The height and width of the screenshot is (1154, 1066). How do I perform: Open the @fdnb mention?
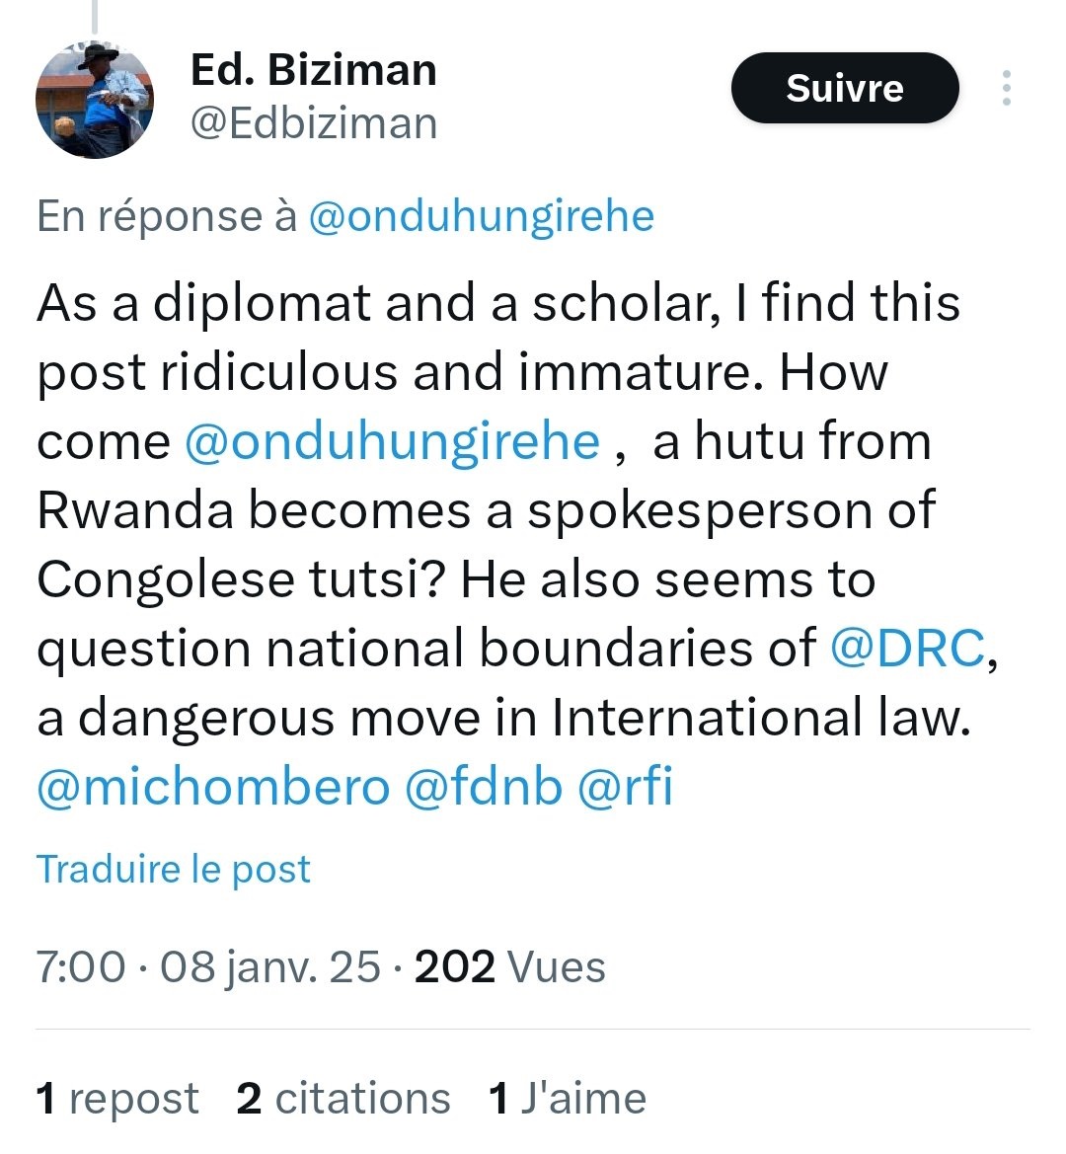click(x=484, y=787)
